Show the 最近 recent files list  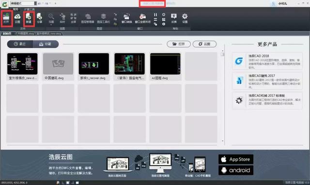pyautogui.click(x=20, y=44)
